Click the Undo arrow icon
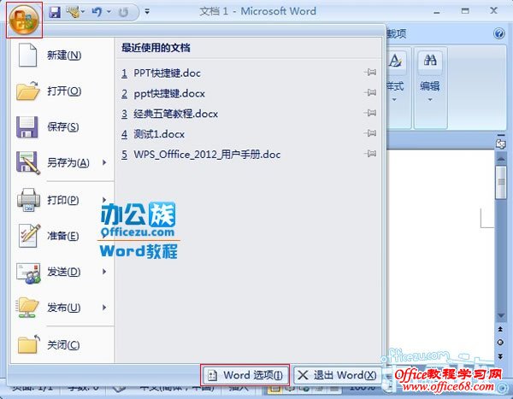The height and width of the screenshot is (399, 513). point(97,12)
